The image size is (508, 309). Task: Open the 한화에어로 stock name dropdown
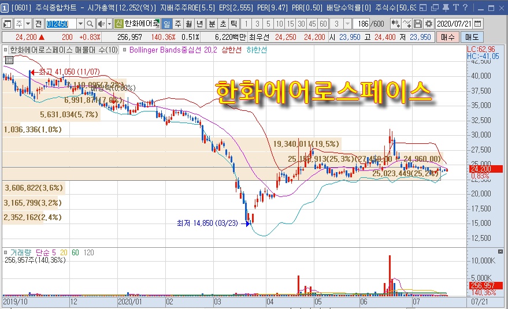pos(142,24)
